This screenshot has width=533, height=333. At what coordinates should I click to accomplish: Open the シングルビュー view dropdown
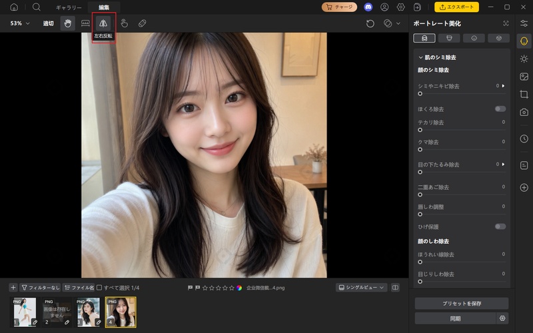tap(362, 288)
